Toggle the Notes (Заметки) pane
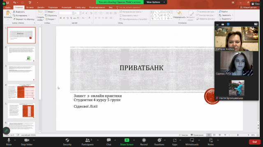The height and width of the screenshot is (147, 263). point(184,135)
